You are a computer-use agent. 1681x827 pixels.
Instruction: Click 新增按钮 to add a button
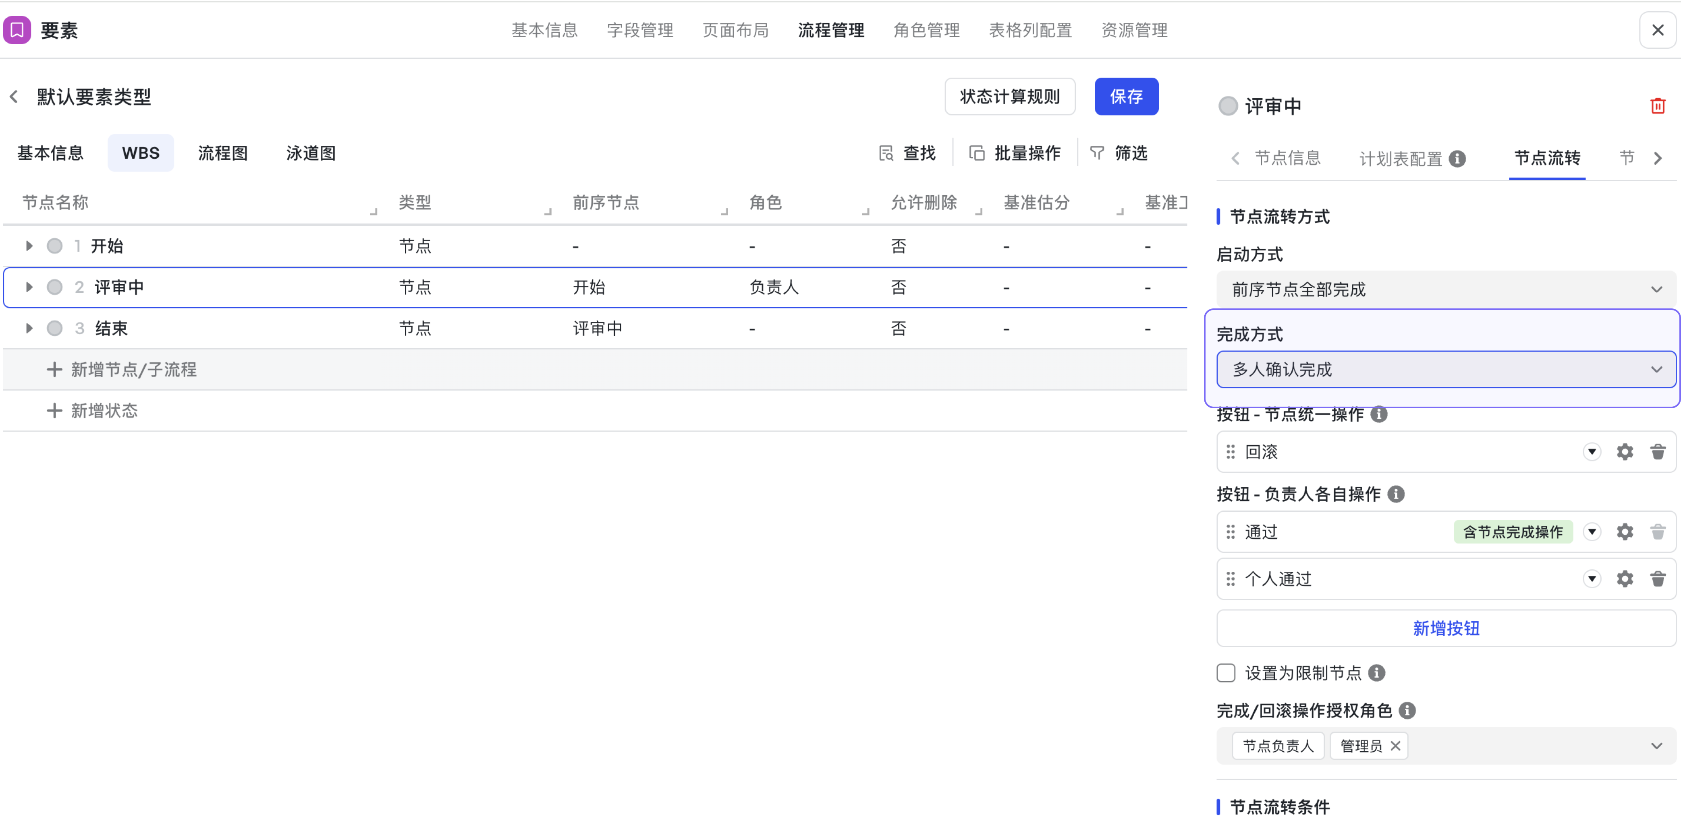coord(1446,629)
